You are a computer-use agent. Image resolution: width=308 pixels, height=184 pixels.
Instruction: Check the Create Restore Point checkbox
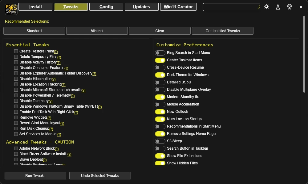(x=16, y=51)
